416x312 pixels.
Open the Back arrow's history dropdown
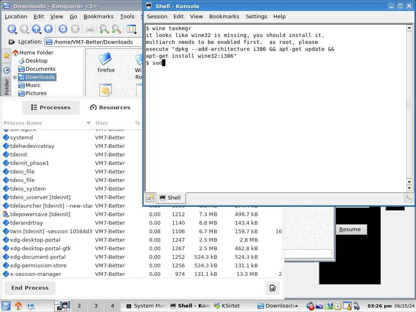coord(16,33)
